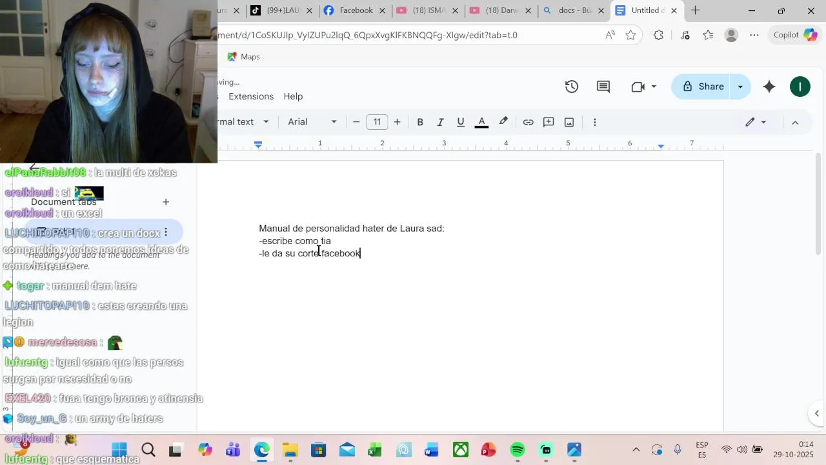Open Windows taskbar search
The width and height of the screenshot is (826, 465).
tap(148, 449)
